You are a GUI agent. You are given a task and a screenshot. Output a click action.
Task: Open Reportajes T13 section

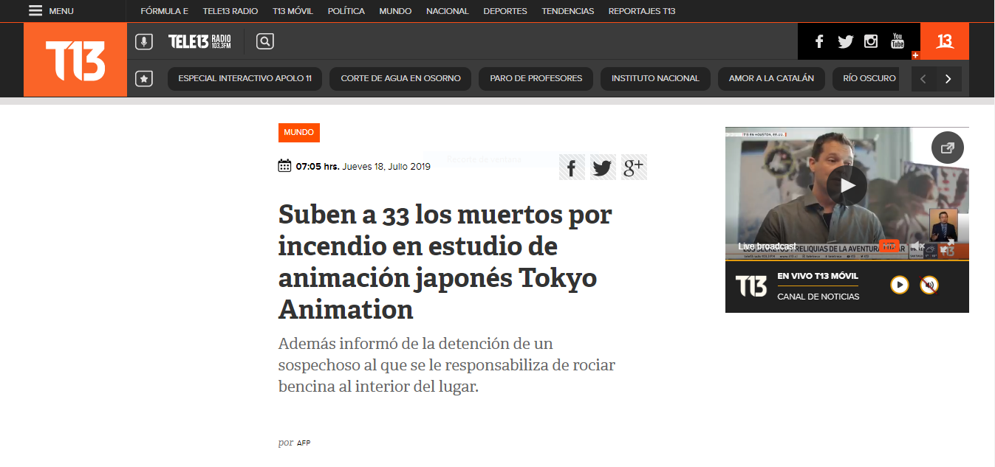pos(641,11)
